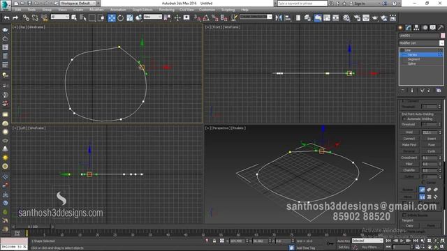Expand the Modifier List dropdown
The height and width of the screenshot is (251, 447).
click(441, 43)
